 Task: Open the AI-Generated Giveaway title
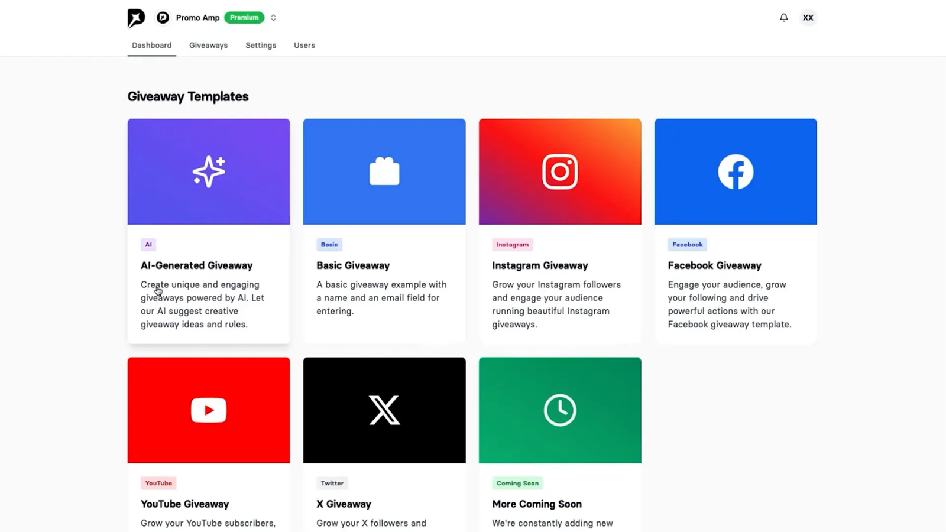coord(196,265)
